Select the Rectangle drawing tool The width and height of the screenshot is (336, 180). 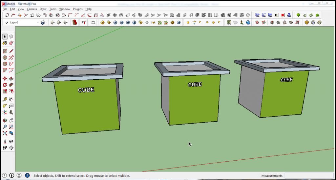point(5,51)
